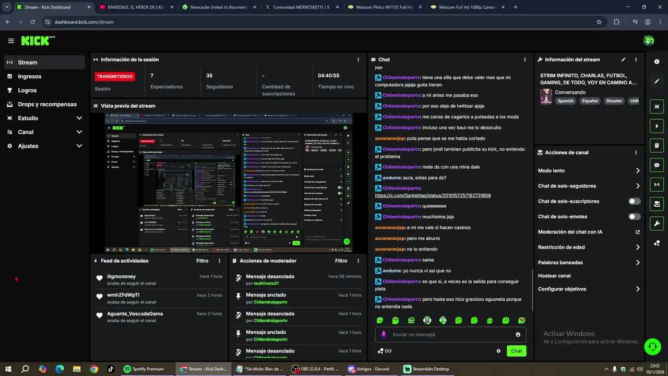Open the user profile avatar menu
The image size is (668, 376).
point(649,41)
